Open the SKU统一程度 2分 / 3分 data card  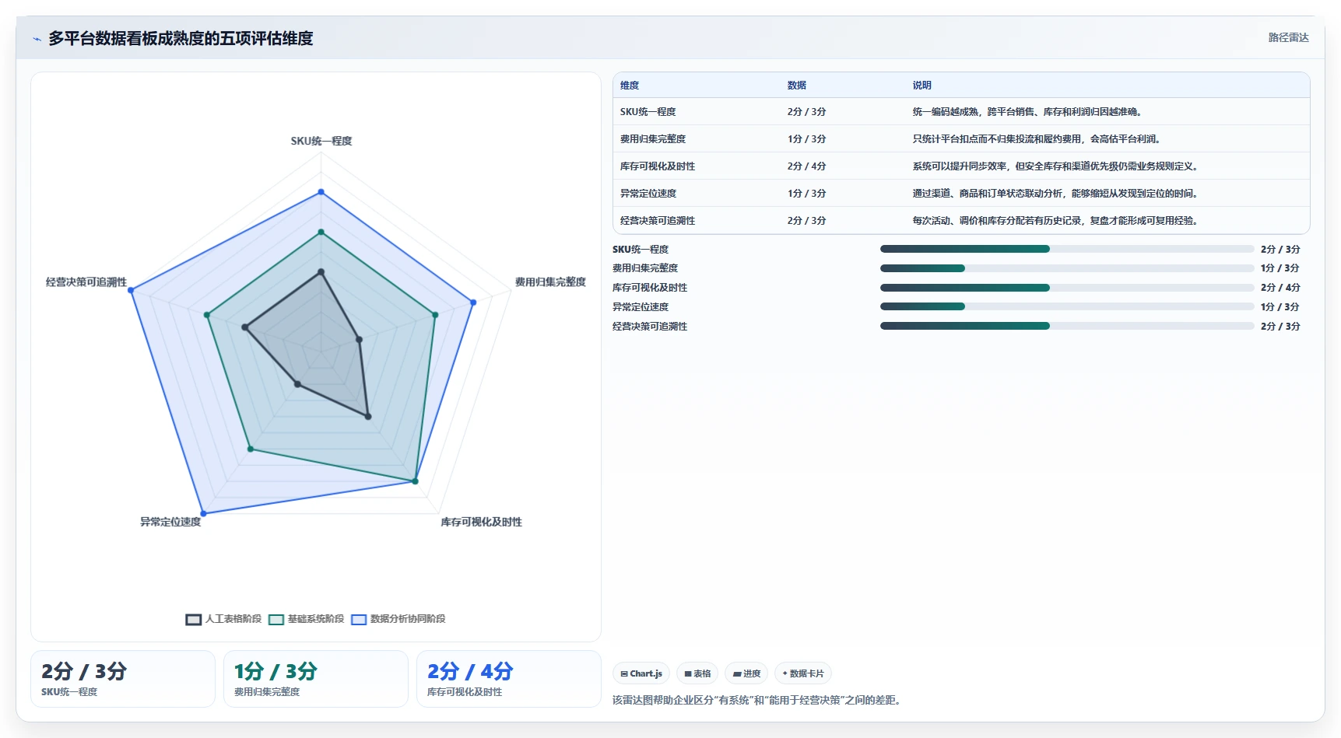[x=123, y=679]
